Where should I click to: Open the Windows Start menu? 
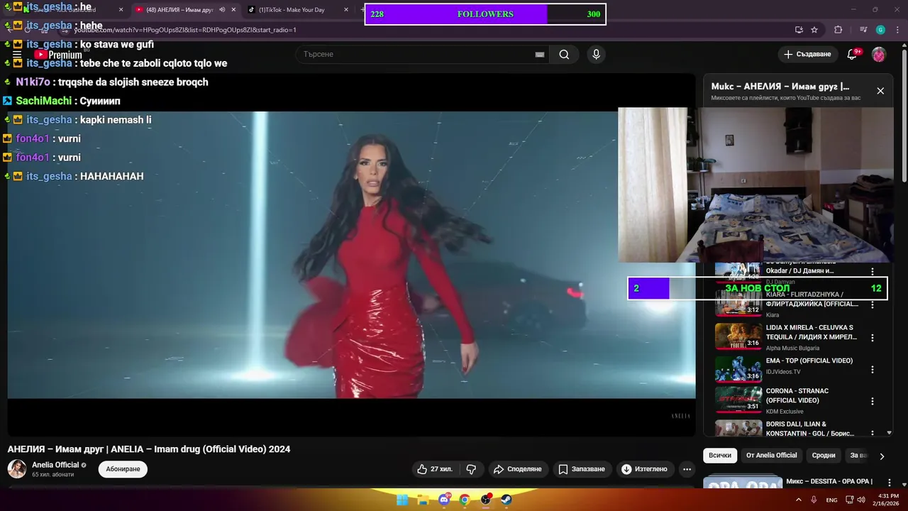402,500
